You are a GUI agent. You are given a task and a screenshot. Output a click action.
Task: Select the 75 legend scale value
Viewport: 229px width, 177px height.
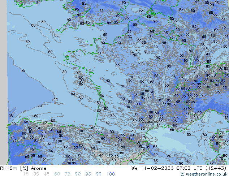tap(67, 174)
